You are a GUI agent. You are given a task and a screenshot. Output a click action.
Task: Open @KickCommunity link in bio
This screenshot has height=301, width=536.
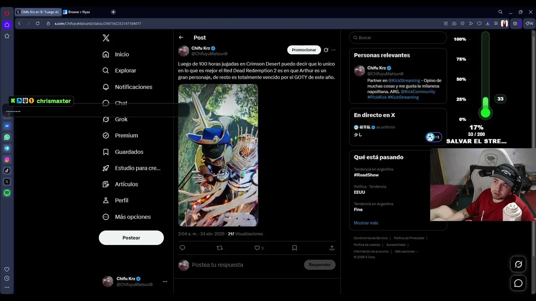[418, 92]
